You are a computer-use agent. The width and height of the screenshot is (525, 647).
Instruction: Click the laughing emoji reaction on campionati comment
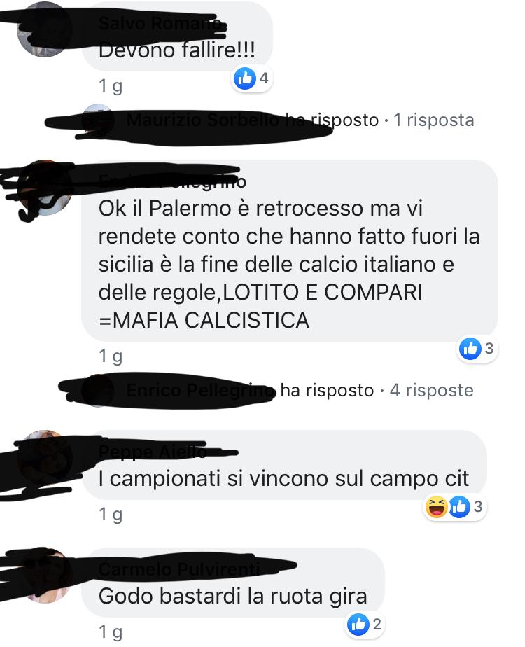pos(436,507)
